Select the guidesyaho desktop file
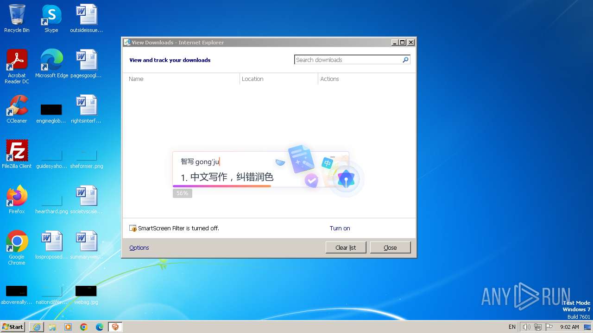 pos(51,159)
